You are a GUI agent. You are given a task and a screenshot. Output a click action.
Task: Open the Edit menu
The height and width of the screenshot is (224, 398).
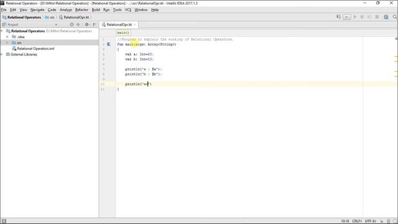(x=13, y=10)
